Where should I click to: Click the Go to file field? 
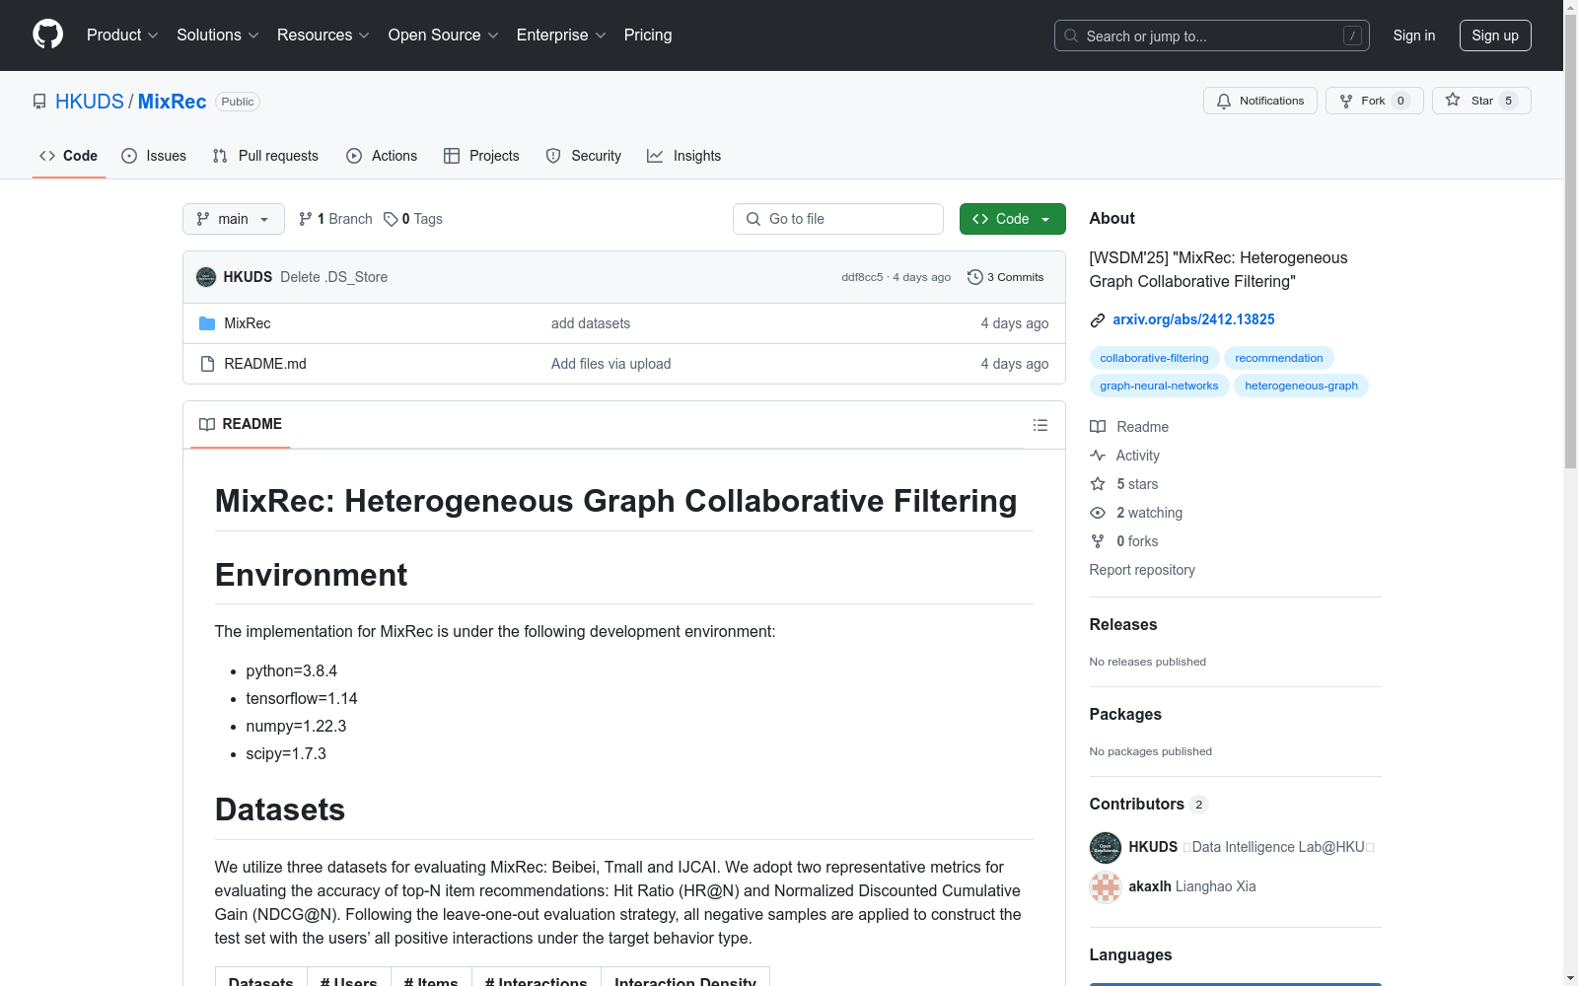point(838,219)
